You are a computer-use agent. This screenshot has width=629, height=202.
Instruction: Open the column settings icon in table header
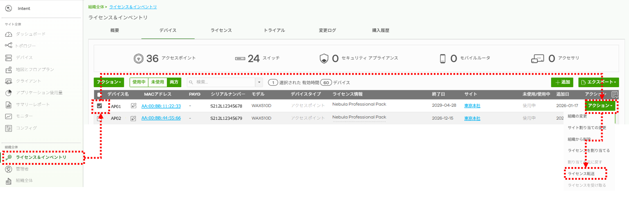(x=615, y=94)
